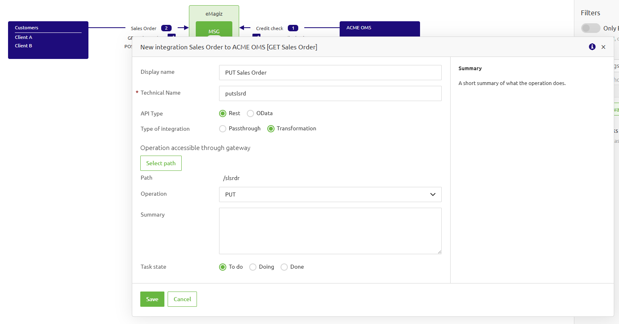Image resolution: width=619 pixels, height=324 pixels.
Task: Save the new integration
Action: point(152,299)
